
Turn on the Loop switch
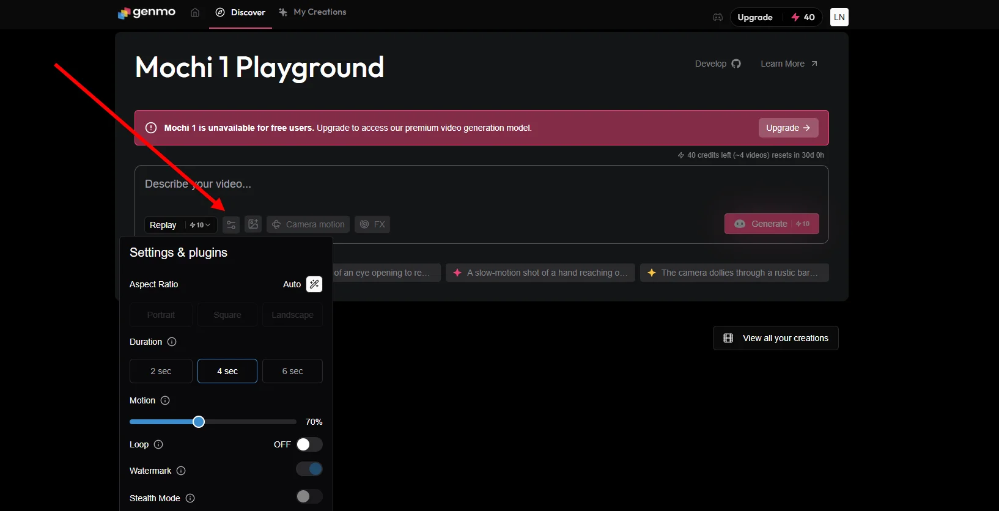tap(309, 444)
